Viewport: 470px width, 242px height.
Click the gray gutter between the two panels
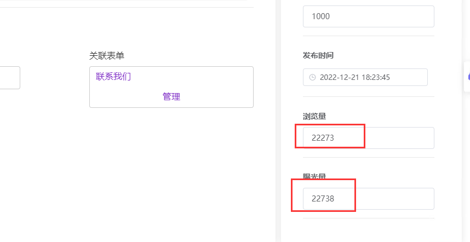coord(278,137)
